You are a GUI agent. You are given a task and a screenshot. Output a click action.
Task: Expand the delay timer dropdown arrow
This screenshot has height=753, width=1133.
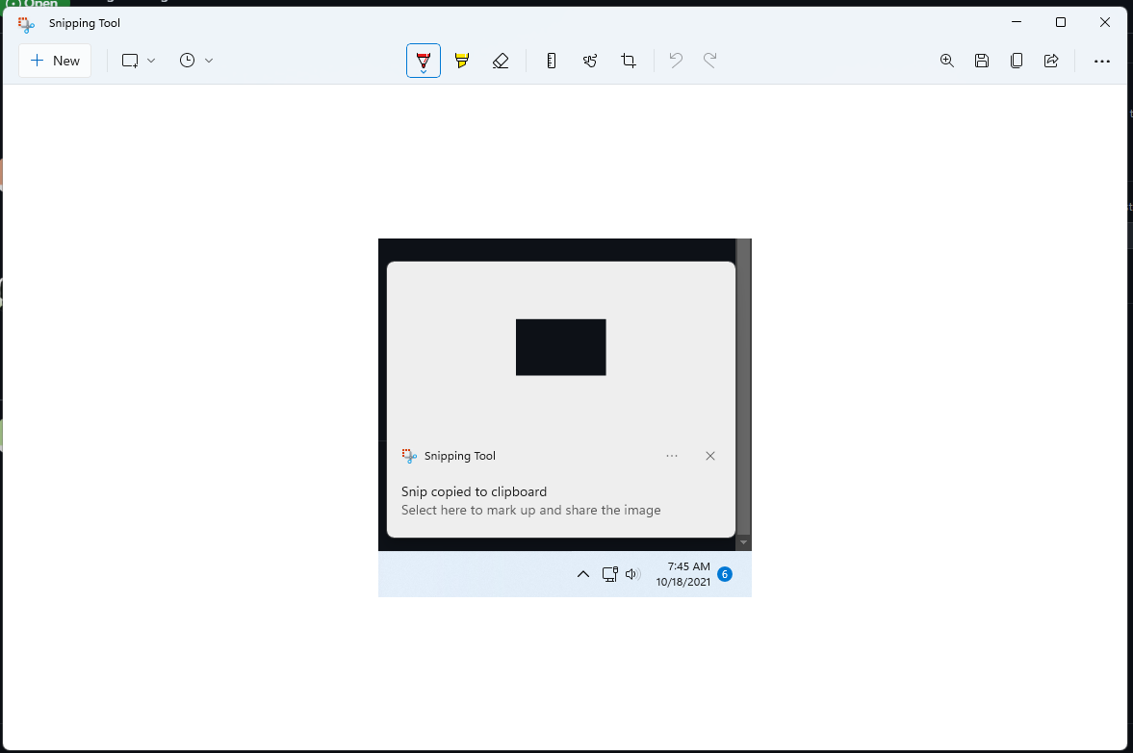209,61
